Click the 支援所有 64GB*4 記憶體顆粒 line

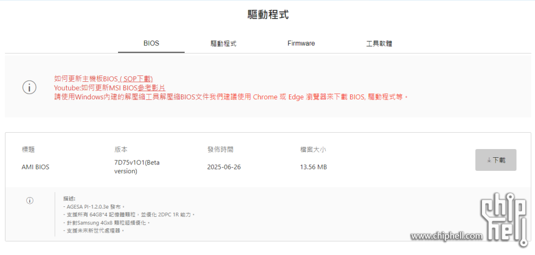click(129, 215)
